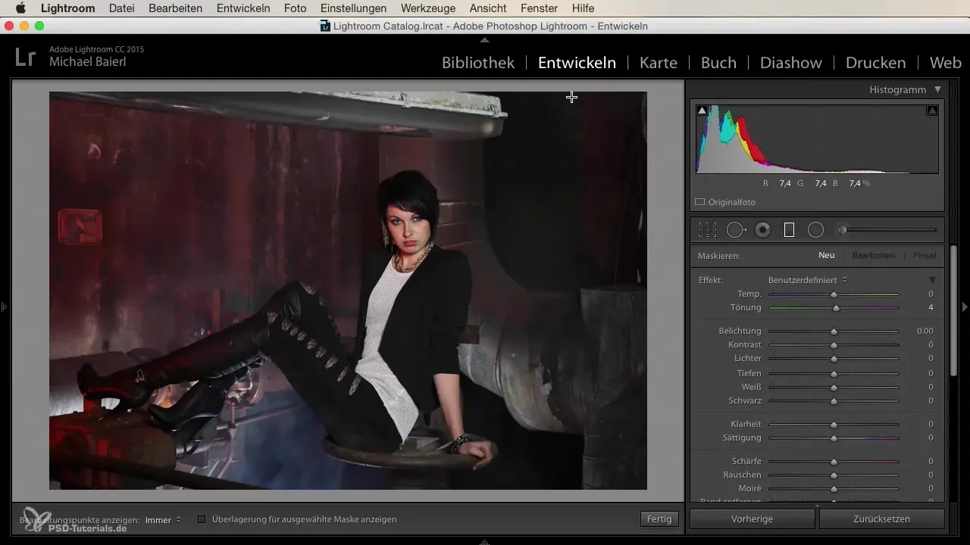Open the Hilfe menu
The image size is (970, 545).
583,8
